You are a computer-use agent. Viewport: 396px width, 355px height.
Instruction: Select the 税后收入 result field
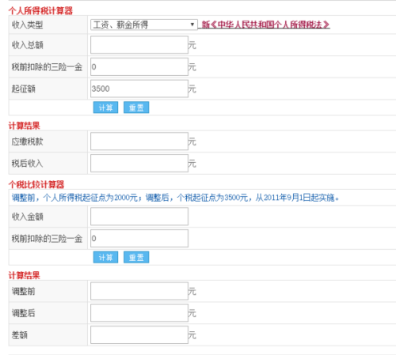[x=139, y=163]
